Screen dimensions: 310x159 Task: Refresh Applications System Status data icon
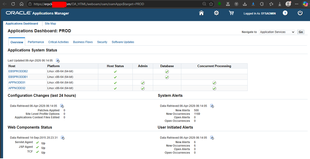58,60
